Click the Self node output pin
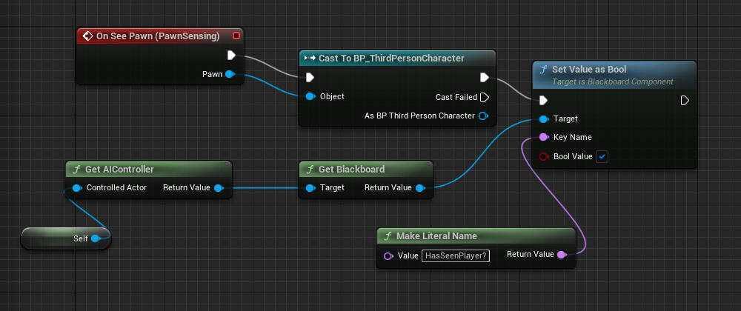741x311 pixels. click(x=96, y=238)
